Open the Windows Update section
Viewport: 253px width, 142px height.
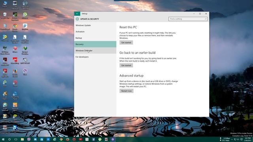95,25
